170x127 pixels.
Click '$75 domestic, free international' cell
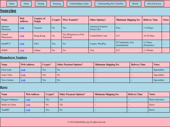(x=128, y=44)
